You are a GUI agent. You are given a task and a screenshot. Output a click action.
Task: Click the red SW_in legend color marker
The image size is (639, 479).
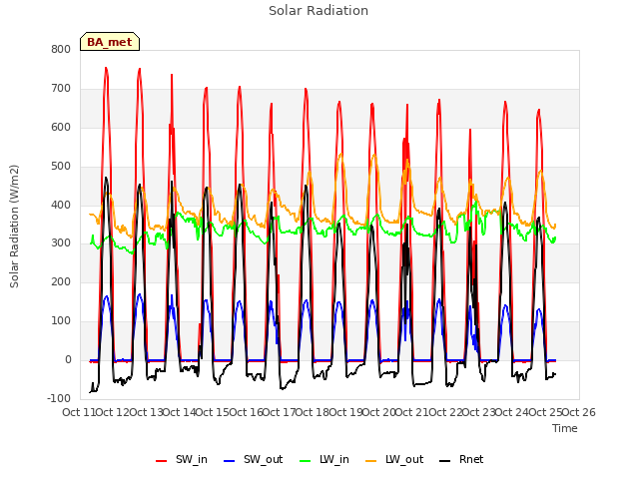(162, 461)
